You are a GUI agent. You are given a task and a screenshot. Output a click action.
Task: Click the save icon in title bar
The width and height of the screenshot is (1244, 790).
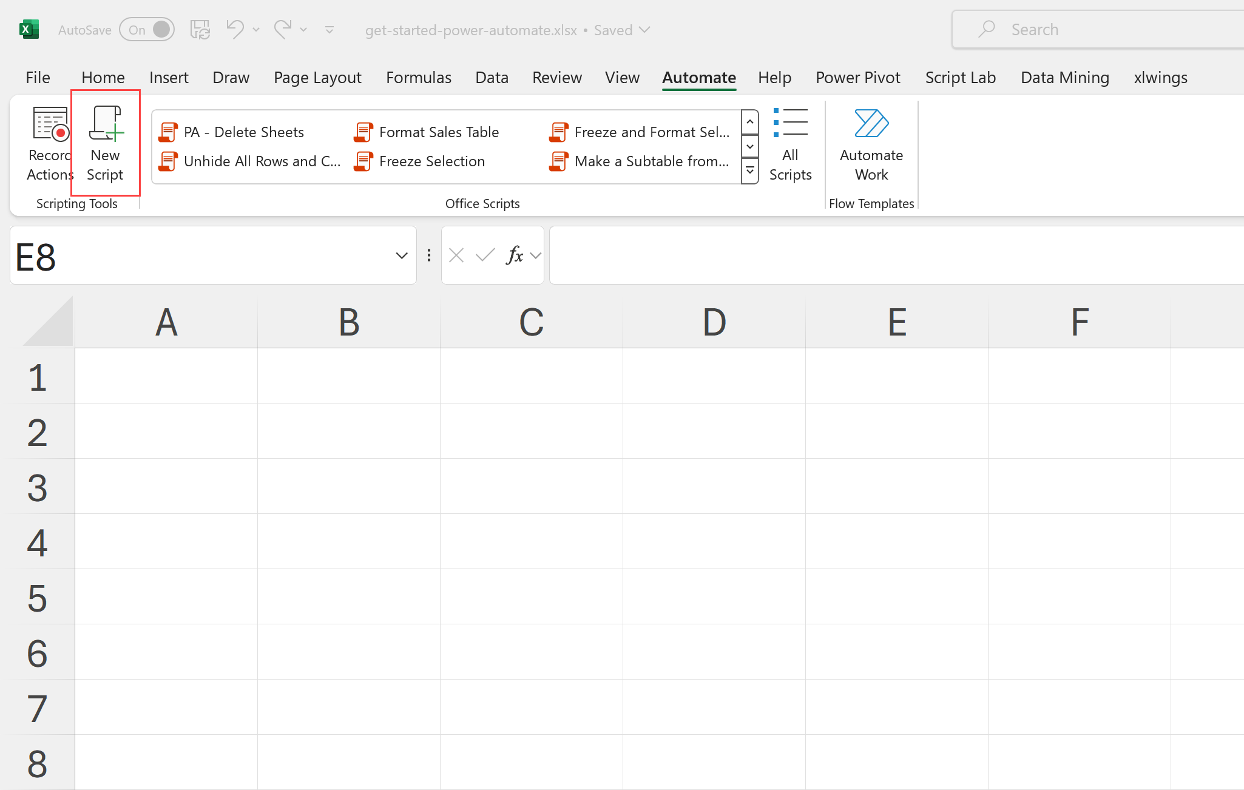pos(200,29)
